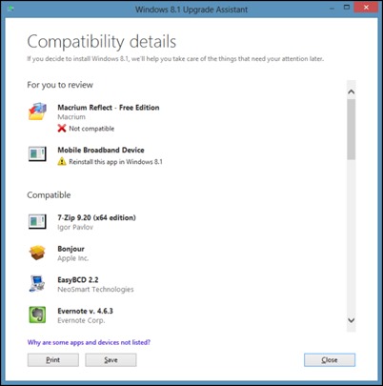This screenshot has width=383, height=386.
Task: Click the 7-Zip program icon
Action: tap(37, 221)
